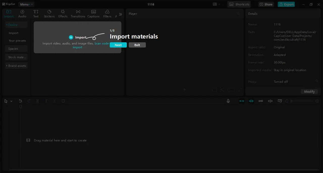Screen dimensions: 323x173
Task: Expand more media tabs with double chevron
Action: point(120,14)
